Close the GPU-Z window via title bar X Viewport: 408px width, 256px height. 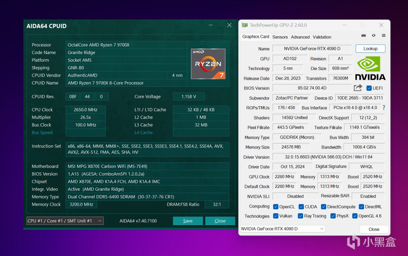[x=381, y=25]
